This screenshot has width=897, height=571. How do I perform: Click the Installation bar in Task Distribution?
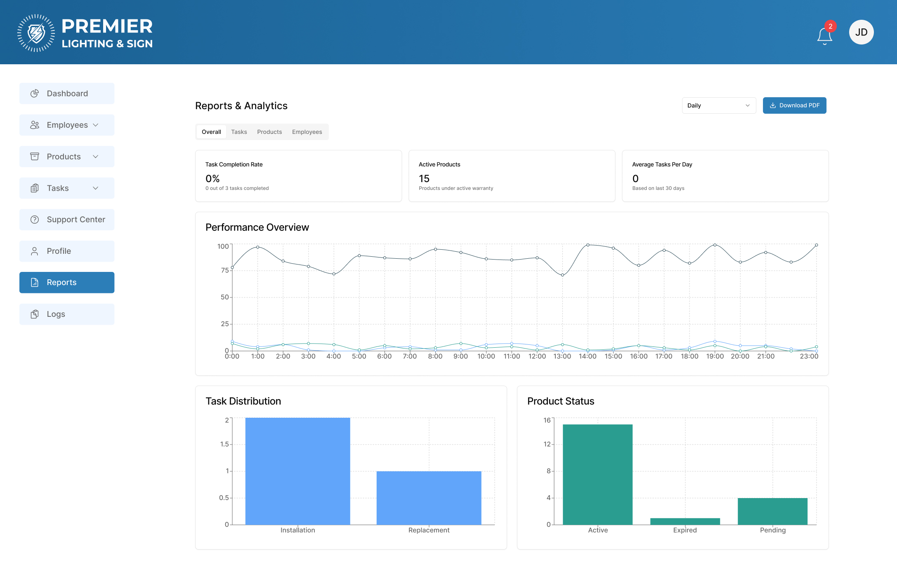pyautogui.click(x=297, y=471)
